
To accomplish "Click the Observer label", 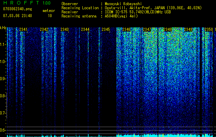I will point(70,4).
